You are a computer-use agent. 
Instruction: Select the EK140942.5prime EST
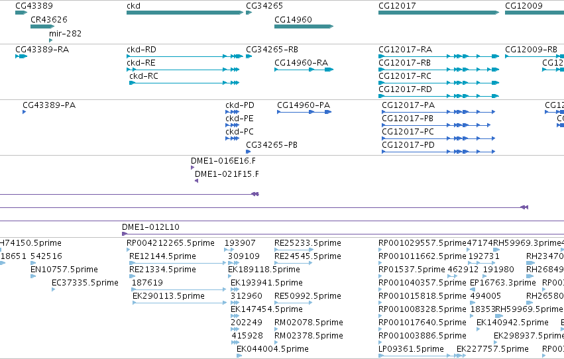[x=478, y=329]
